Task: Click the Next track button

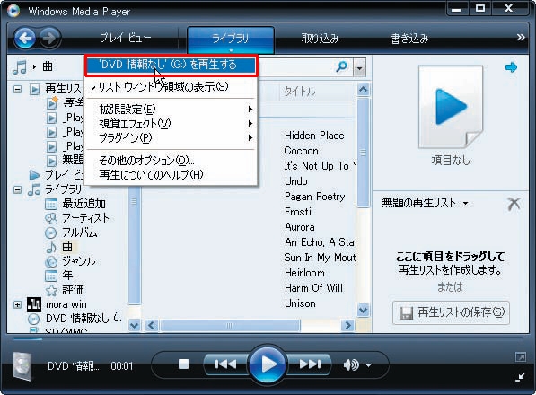Action: point(310,364)
